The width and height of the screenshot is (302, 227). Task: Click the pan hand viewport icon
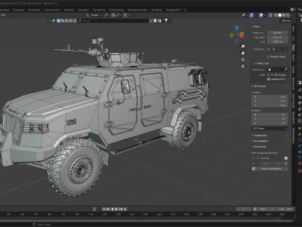[x=243, y=53]
